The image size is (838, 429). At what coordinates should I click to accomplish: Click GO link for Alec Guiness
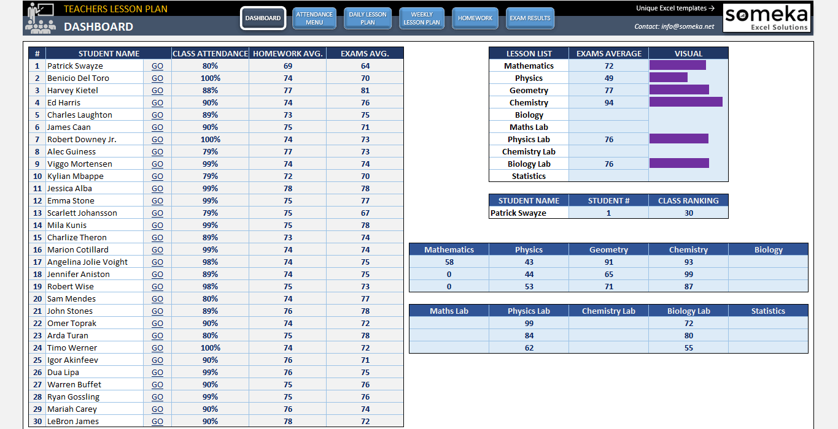(x=157, y=151)
